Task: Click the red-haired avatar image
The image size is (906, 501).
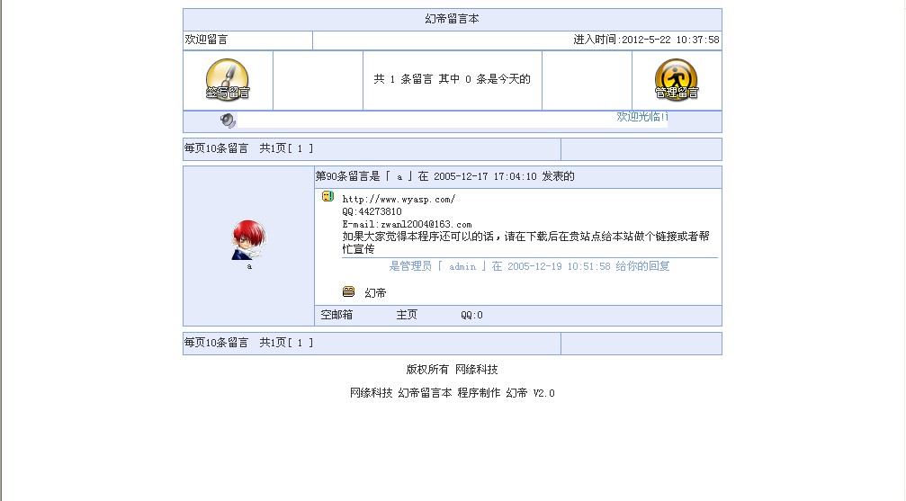Action: [248, 240]
